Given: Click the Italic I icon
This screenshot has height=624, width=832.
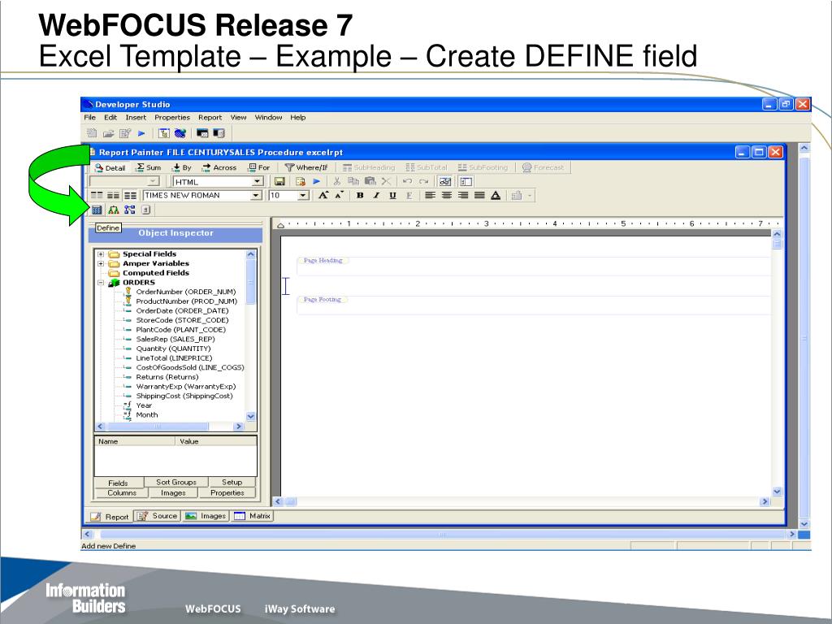Looking at the screenshot, I should (x=376, y=195).
